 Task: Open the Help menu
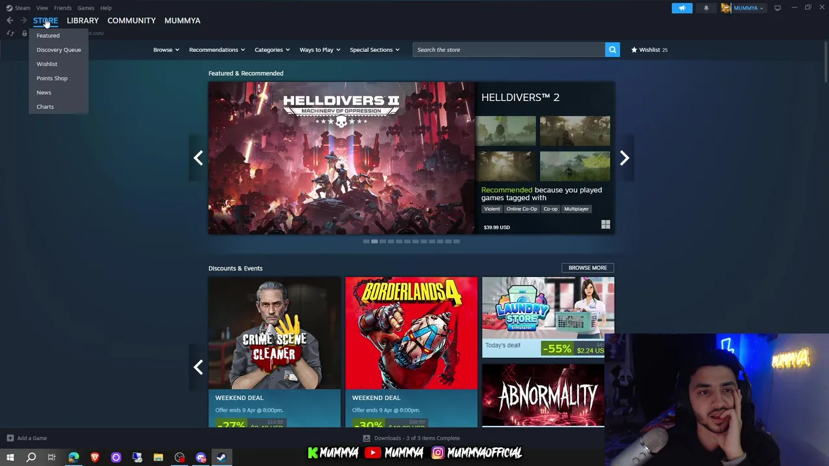tap(106, 8)
